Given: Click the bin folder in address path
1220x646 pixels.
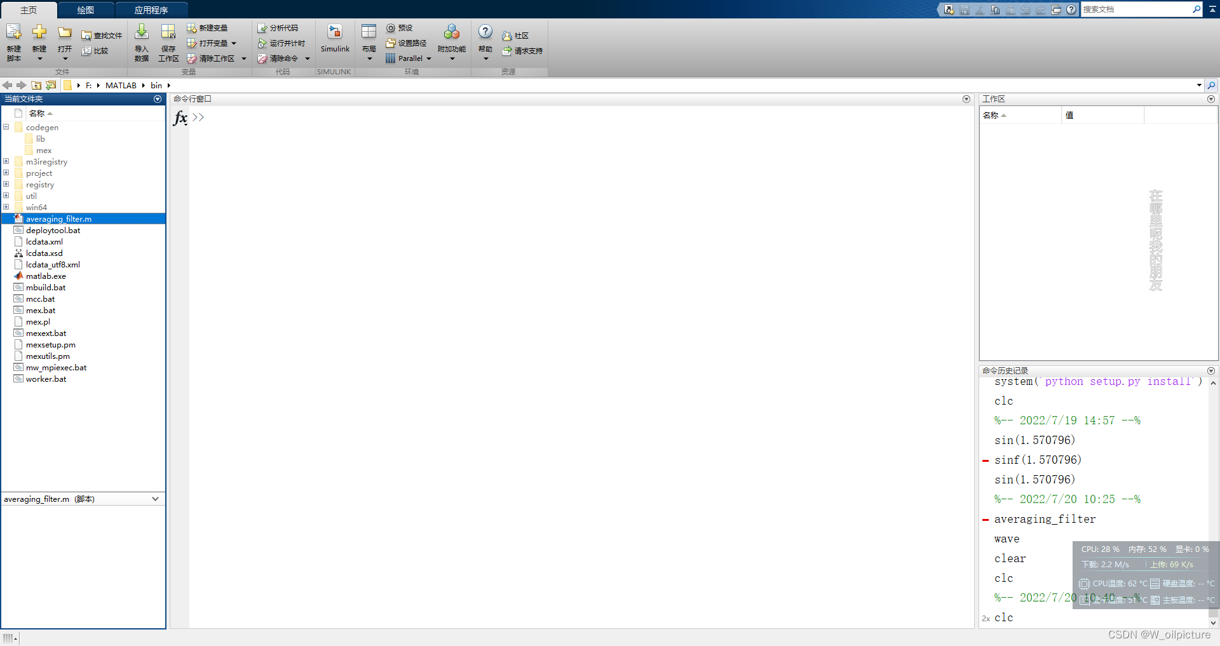Looking at the screenshot, I should 156,85.
